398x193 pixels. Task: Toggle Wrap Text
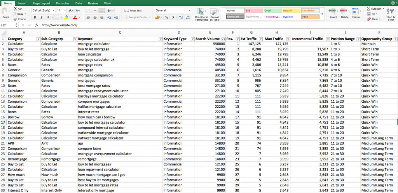[133, 10]
